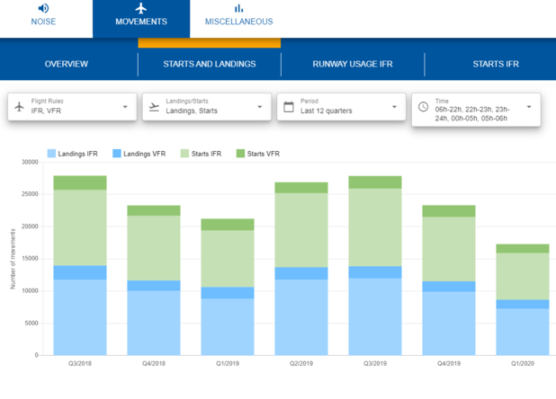Viewport: 556px width, 399px height.
Task: Click the Q4/2019 bar Starts VFR segment
Action: click(x=449, y=211)
